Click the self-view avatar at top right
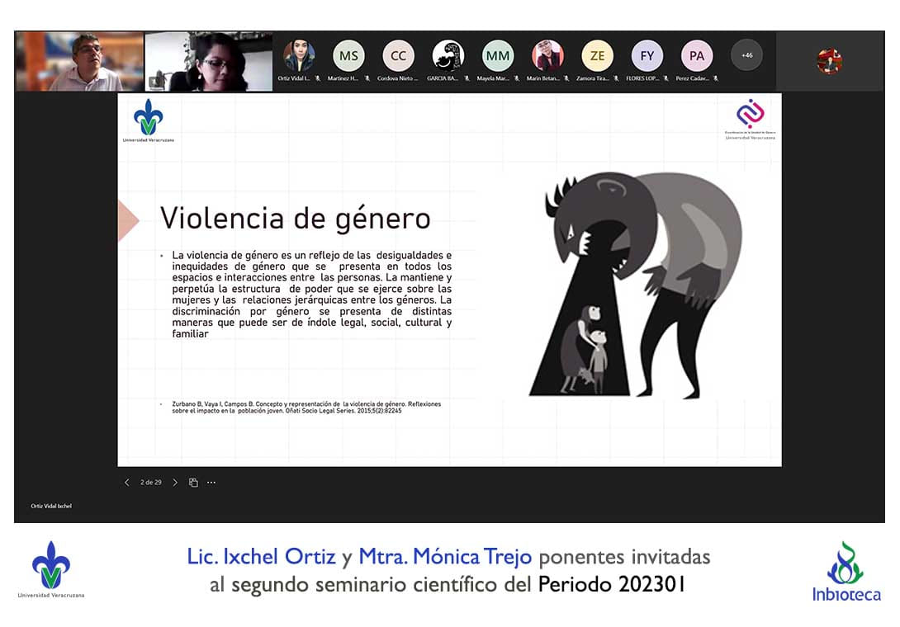Image resolution: width=900 pixels, height=627 pixels. coord(828,61)
